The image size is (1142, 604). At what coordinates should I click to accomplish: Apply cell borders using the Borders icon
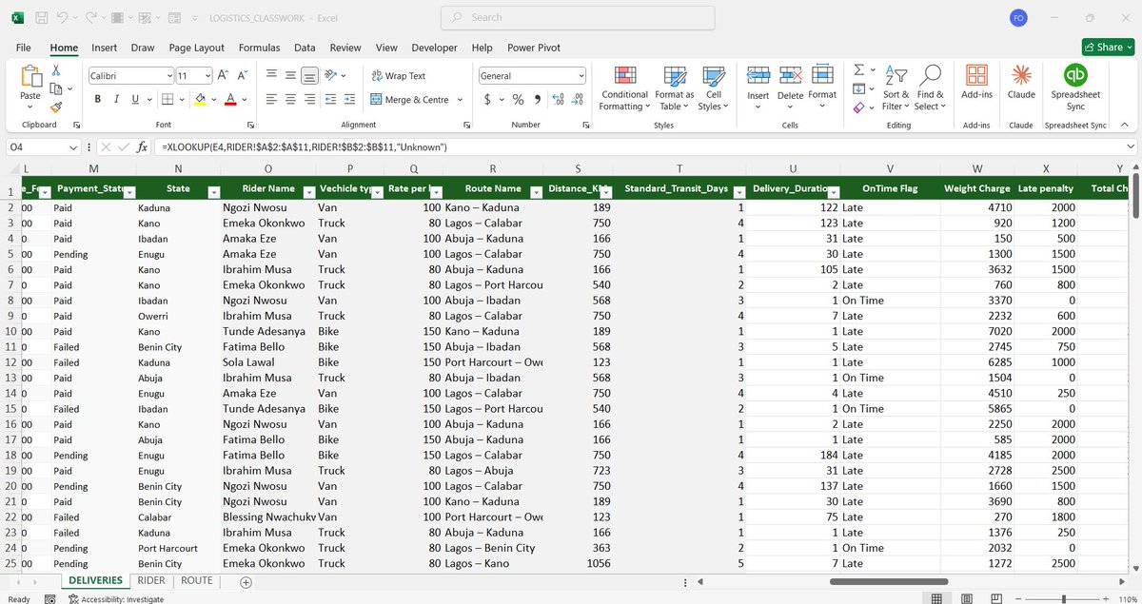click(167, 99)
